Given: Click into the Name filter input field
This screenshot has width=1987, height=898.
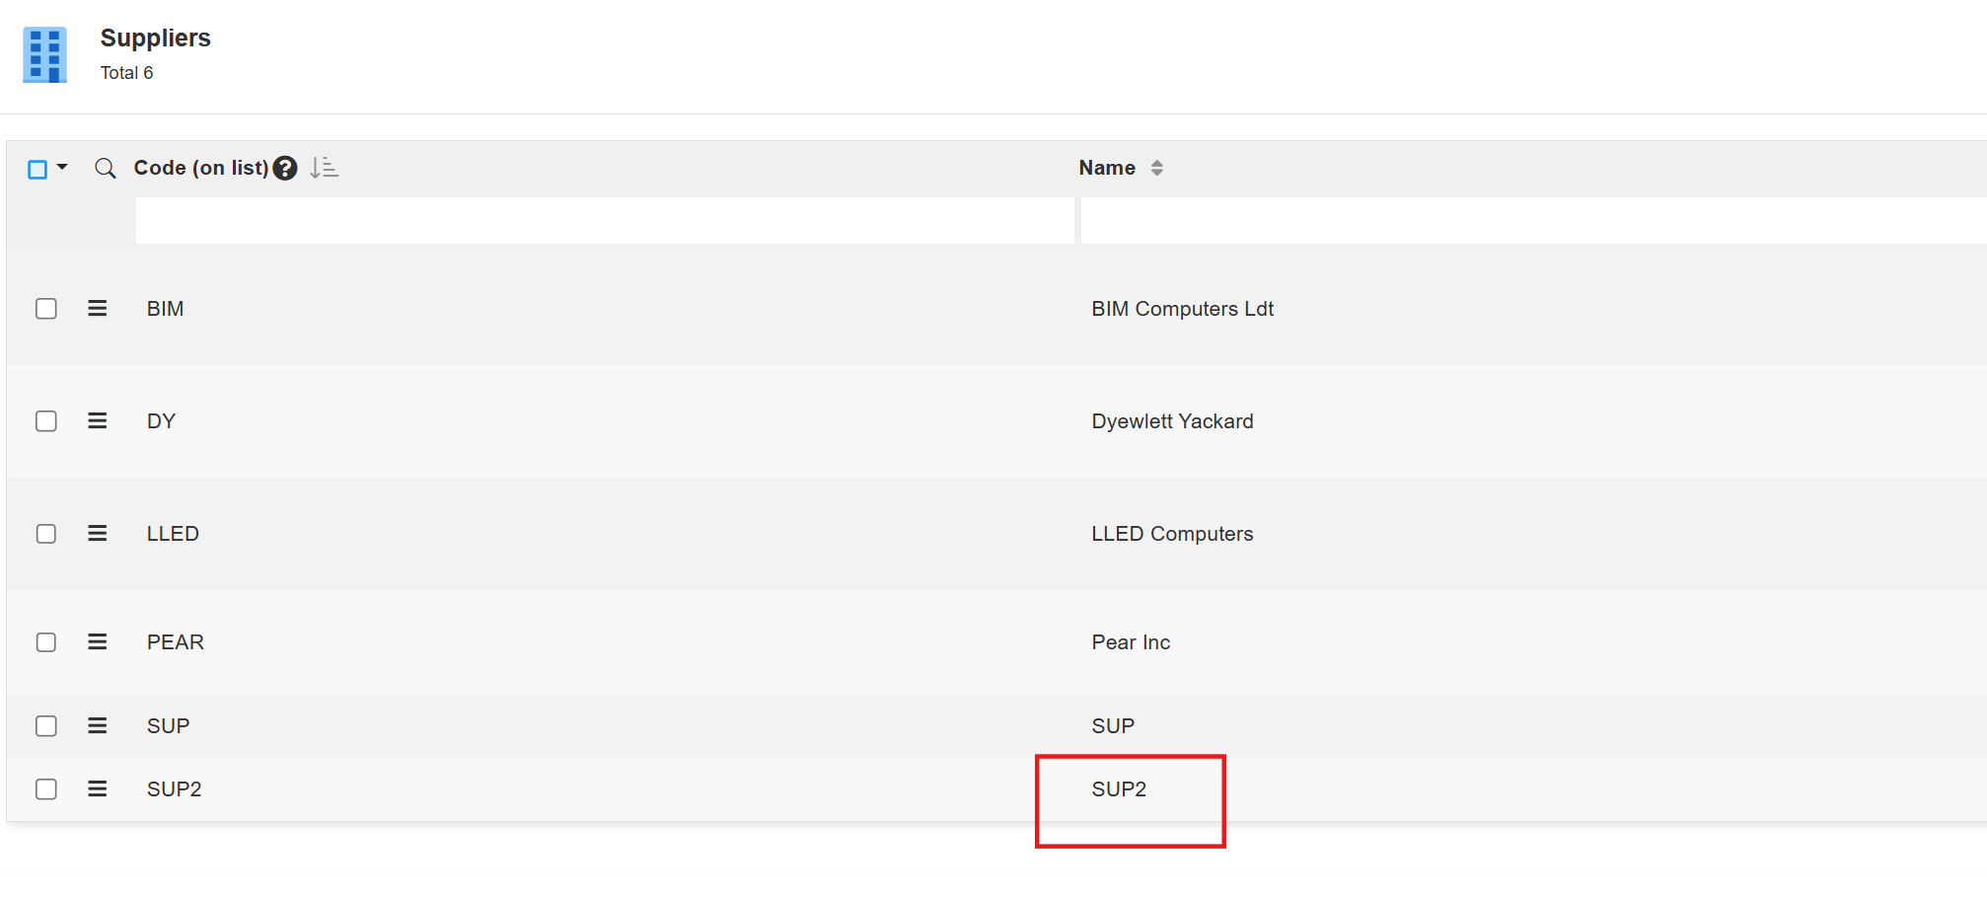Looking at the screenshot, I should (x=1531, y=221).
